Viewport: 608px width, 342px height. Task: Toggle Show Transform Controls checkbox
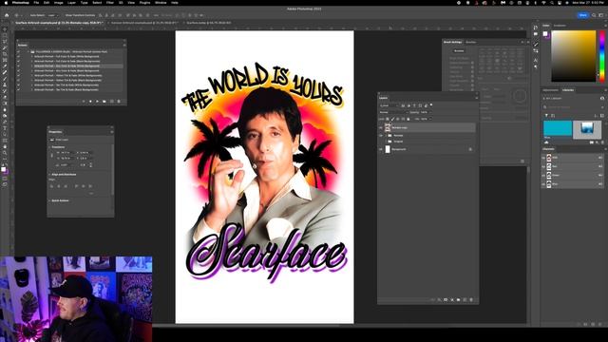pyautogui.click(x=64, y=15)
